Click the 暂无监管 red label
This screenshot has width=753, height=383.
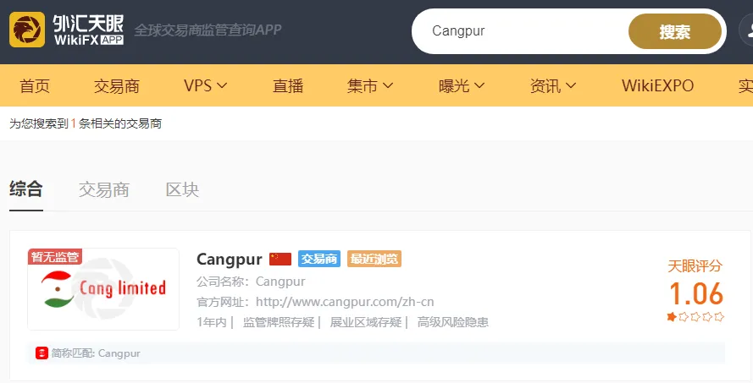(55, 257)
